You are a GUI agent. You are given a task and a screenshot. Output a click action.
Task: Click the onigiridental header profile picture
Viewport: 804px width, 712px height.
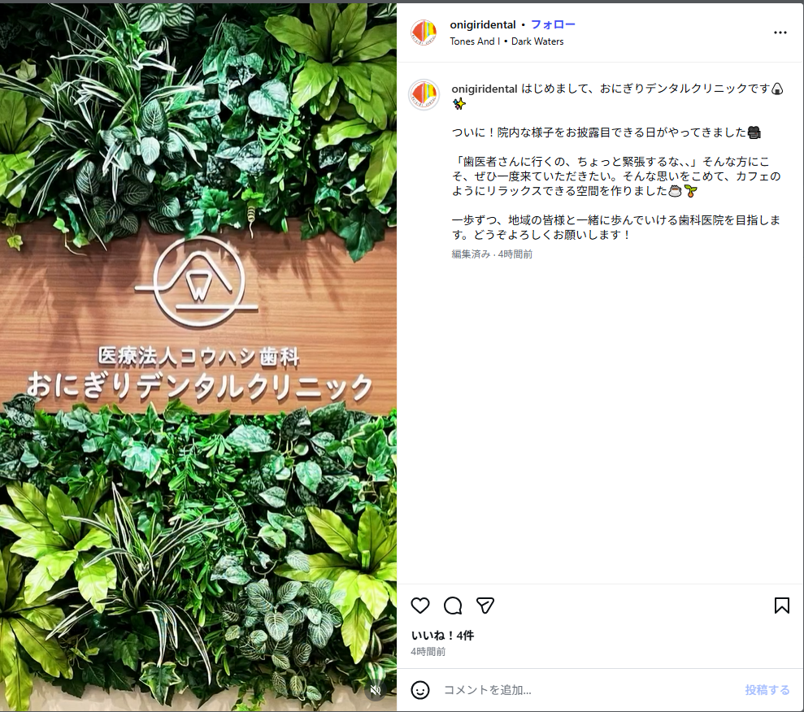[424, 33]
